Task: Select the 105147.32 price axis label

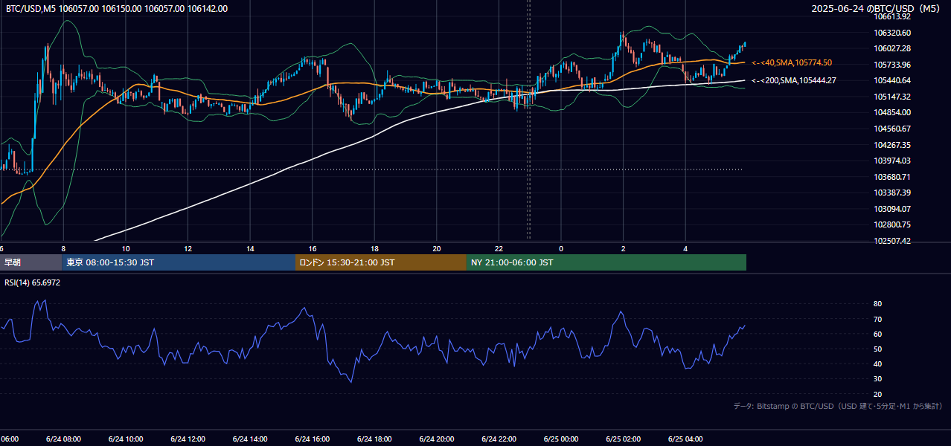Action: click(x=892, y=97)
